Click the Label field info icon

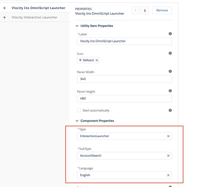tap(170, 34)
